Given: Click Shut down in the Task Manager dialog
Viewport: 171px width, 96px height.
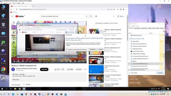Looking at the screenshot, I should 93,49.
